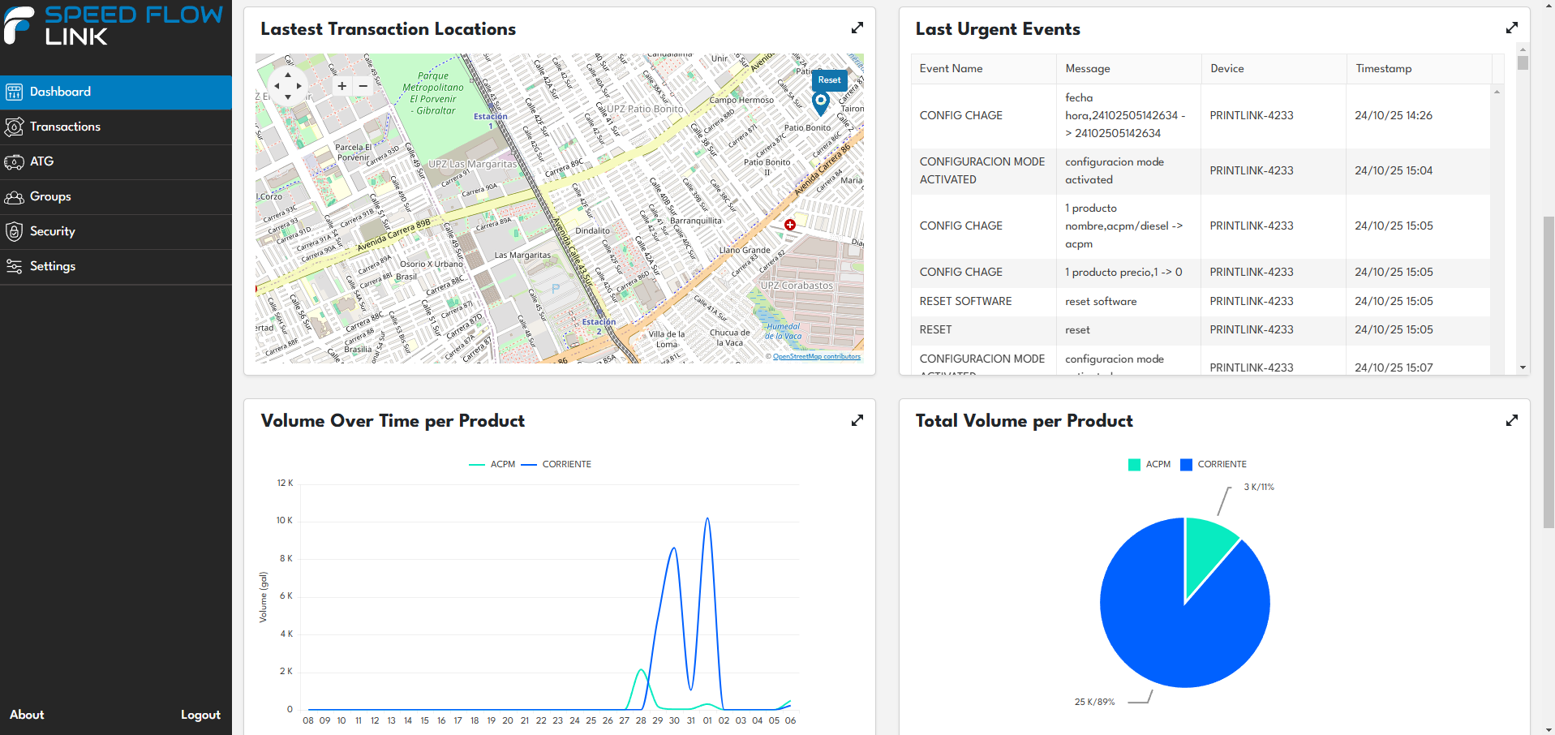Click the ATG sidebar icon
Viewport: 1555px width, 735px height.
coord(14,162)
